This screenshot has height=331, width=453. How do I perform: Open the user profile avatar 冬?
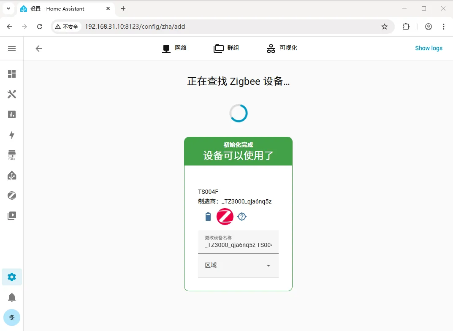12,317
